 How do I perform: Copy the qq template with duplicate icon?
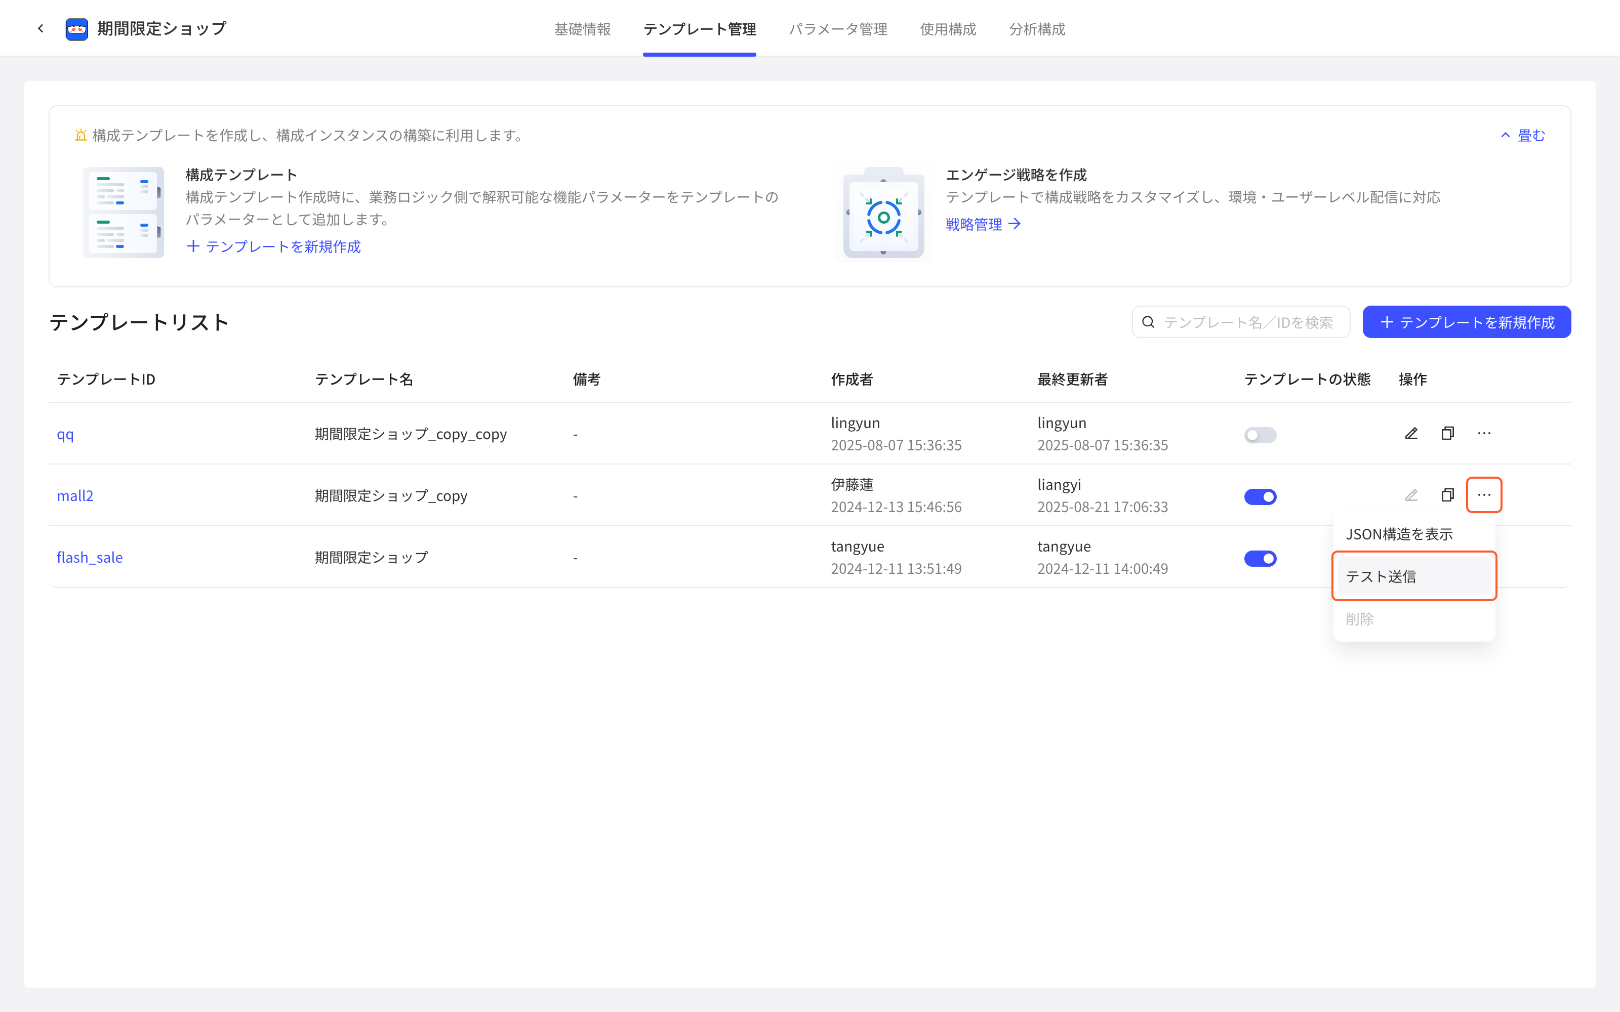(1447, 434)
